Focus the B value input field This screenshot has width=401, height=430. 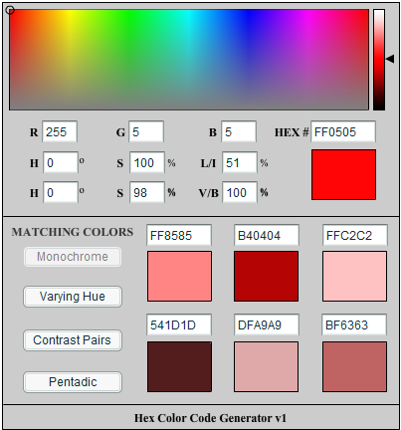pyautogui.click(x=239, y=131)
